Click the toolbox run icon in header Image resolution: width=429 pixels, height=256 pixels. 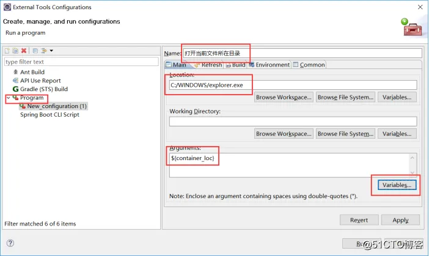pos(412,27)
